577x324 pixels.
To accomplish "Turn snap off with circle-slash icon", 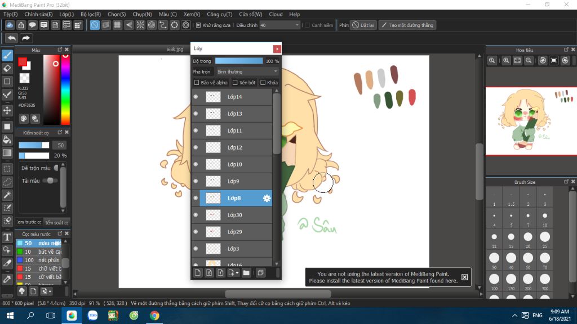I will (x=95, y=25).
